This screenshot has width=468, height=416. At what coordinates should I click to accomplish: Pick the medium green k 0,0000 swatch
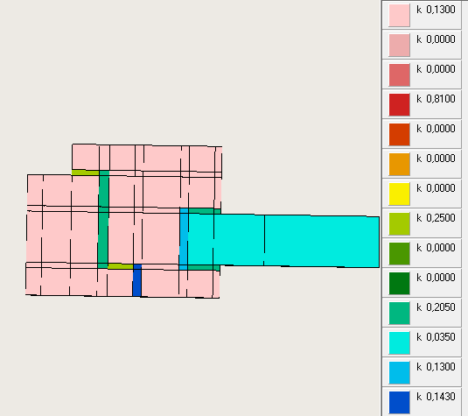(x=399, y=254)
